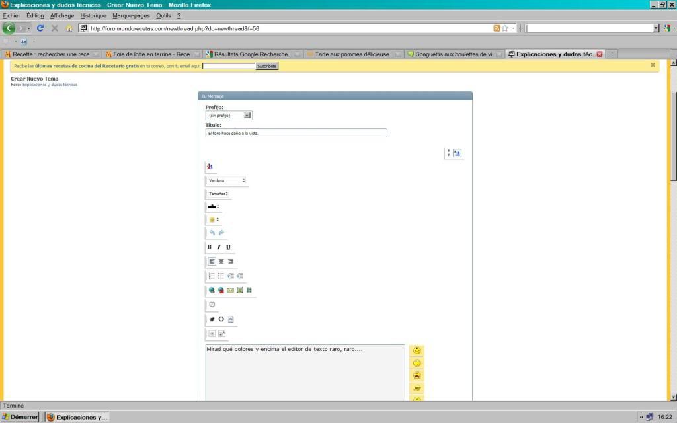This screenshot has width=677, height=423.
Task: Switch to the Foie de lotte en terrine tab
Action: (x=152, y=54)
